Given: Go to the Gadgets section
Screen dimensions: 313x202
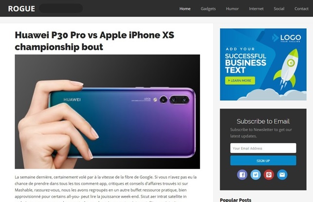Looking at the screenshot, I should pyautogui.click(x=208, y=9).
